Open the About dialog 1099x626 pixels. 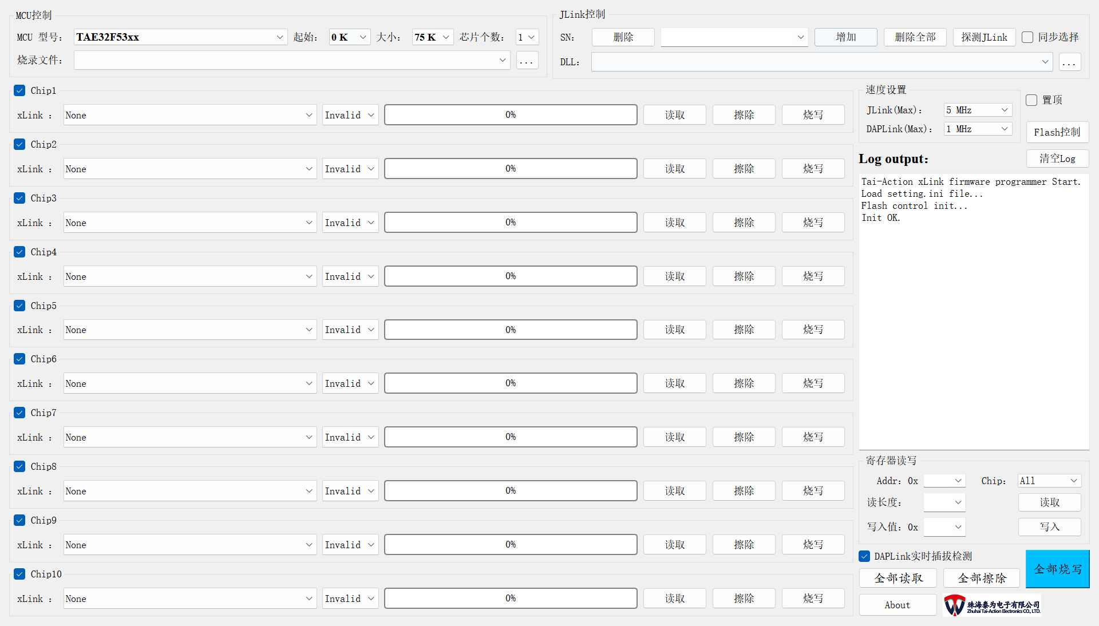897,605
